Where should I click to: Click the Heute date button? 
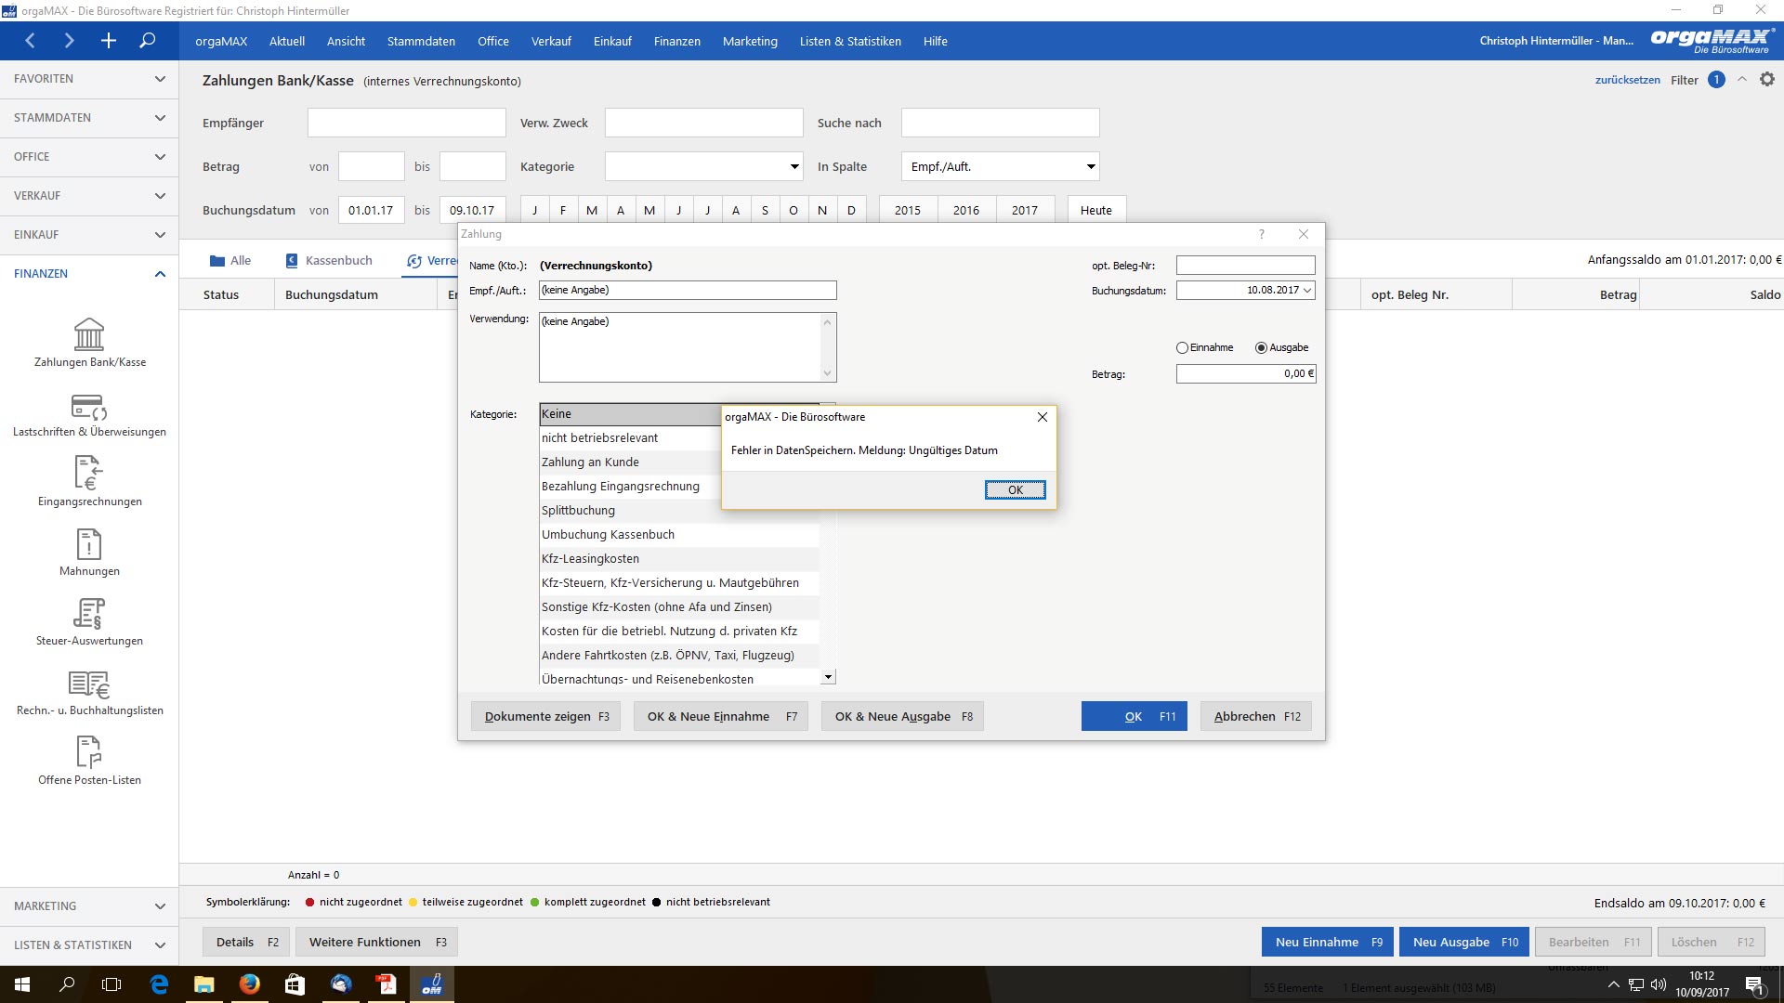1096,210
